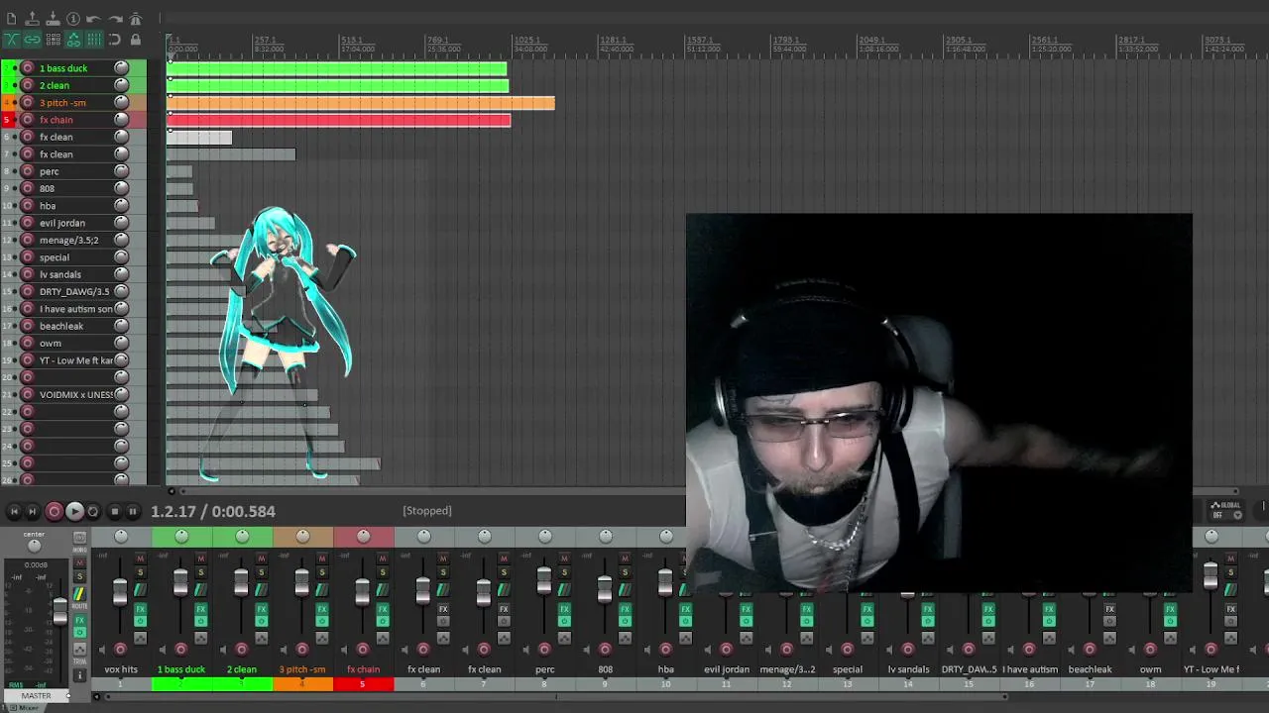Image resolution: width=1269 pixels, height=713 pixels.
Task: Select 'VOIDMIX x UNESS' track in list
Action: [x=75, y=394]
